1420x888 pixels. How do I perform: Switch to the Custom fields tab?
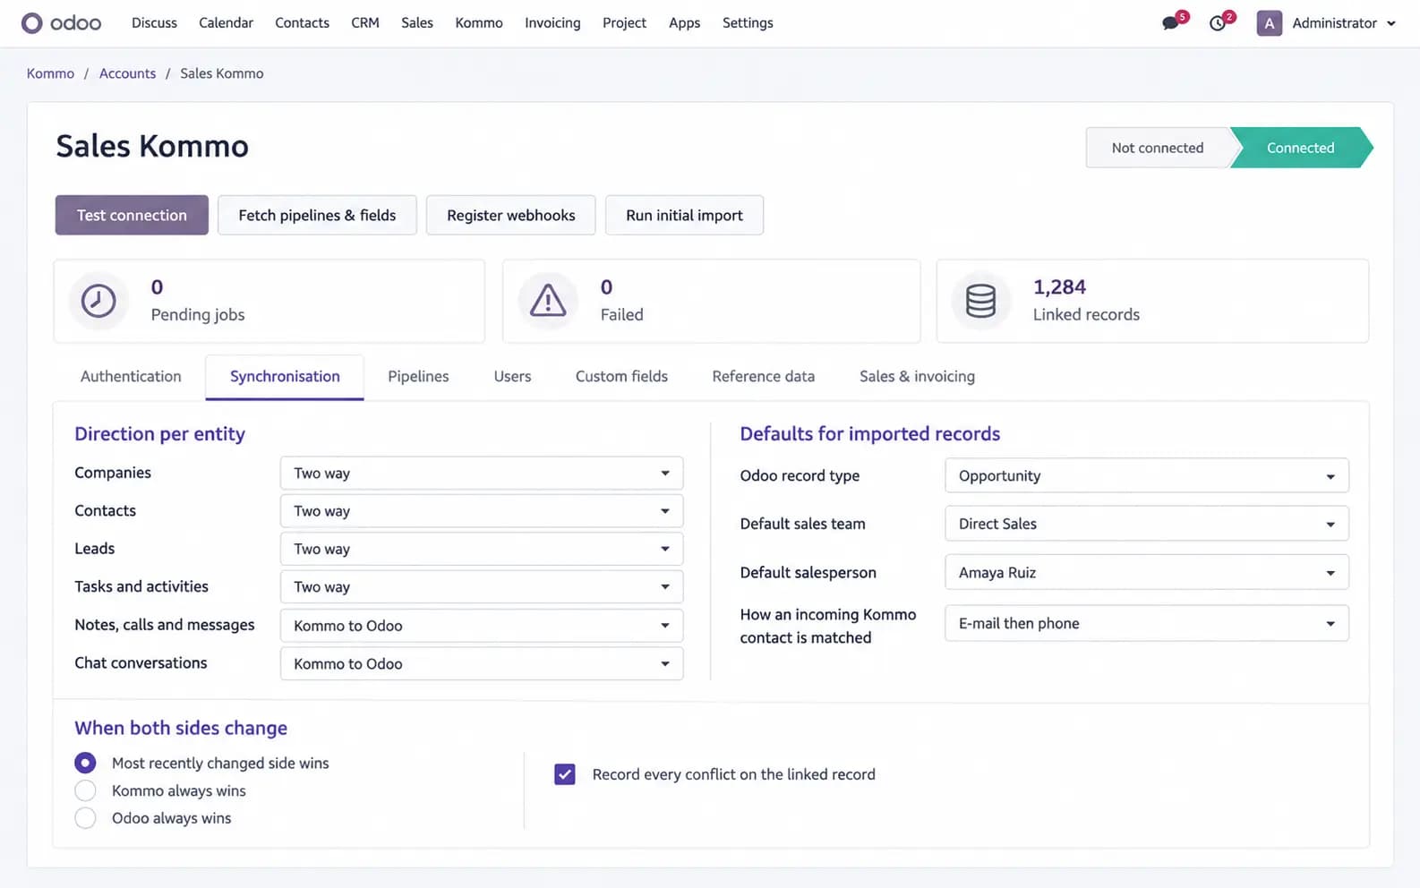[621, 376]
